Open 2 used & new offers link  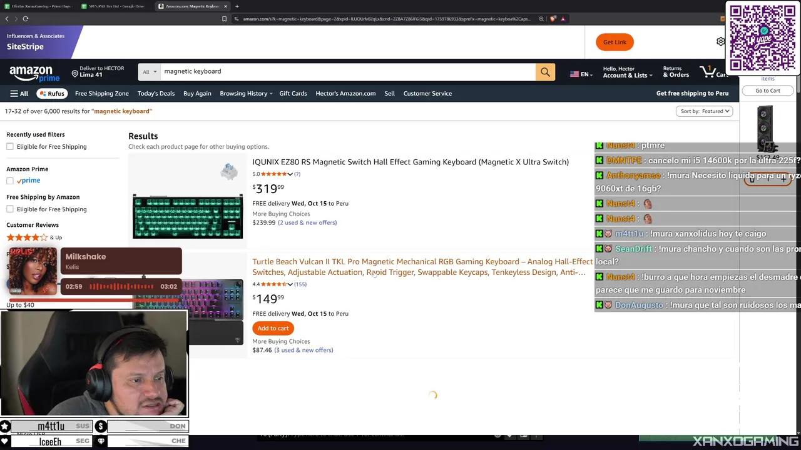(x=307, y=223)
